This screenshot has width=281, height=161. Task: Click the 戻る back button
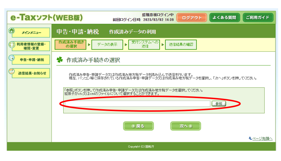point(138,126)
